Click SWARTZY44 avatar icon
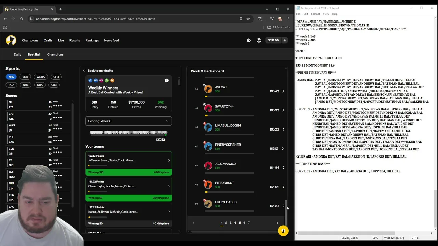Viewport: 438px width, 246px height. point(208,108)
